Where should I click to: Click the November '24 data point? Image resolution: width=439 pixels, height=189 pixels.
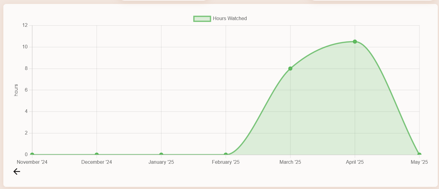(32, 155)
